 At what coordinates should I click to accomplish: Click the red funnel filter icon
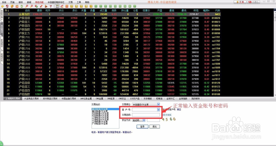51,6
